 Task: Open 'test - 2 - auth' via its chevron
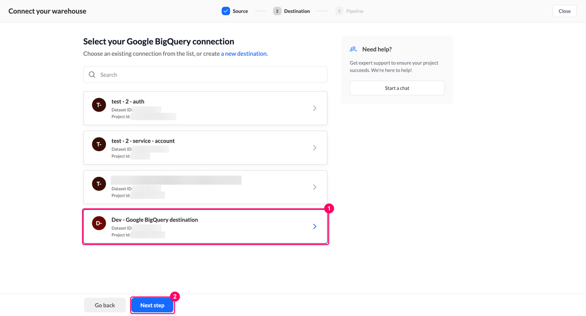(315, 108)
